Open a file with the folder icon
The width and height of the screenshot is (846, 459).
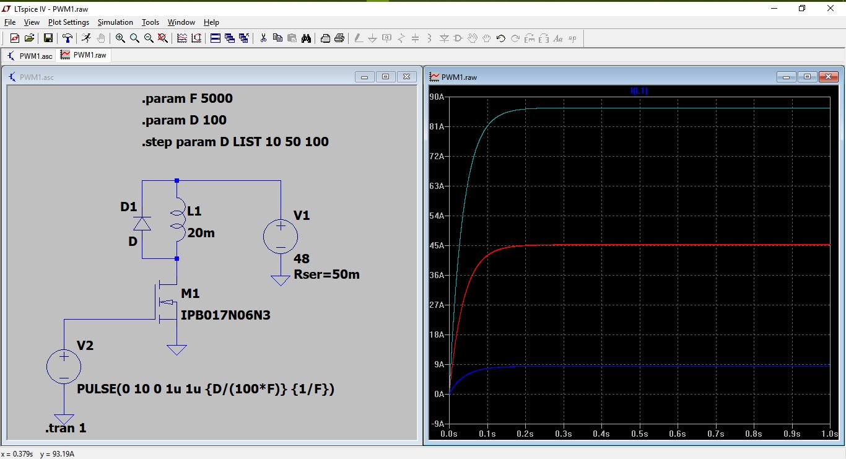coord(29,38)
